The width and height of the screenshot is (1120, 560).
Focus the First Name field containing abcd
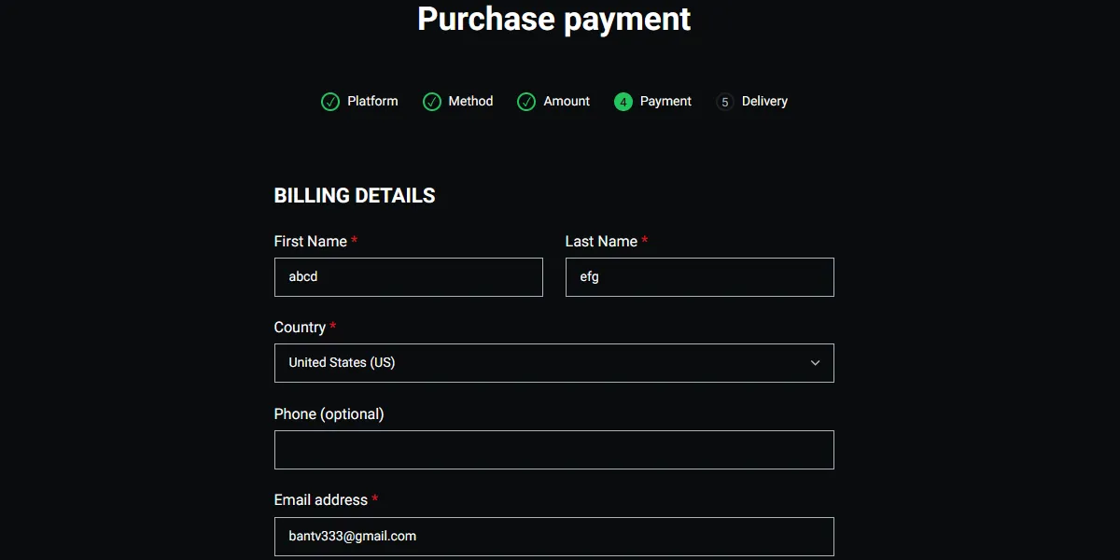409,277
